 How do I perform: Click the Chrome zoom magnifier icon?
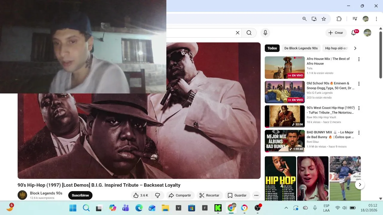click(305, 19)
